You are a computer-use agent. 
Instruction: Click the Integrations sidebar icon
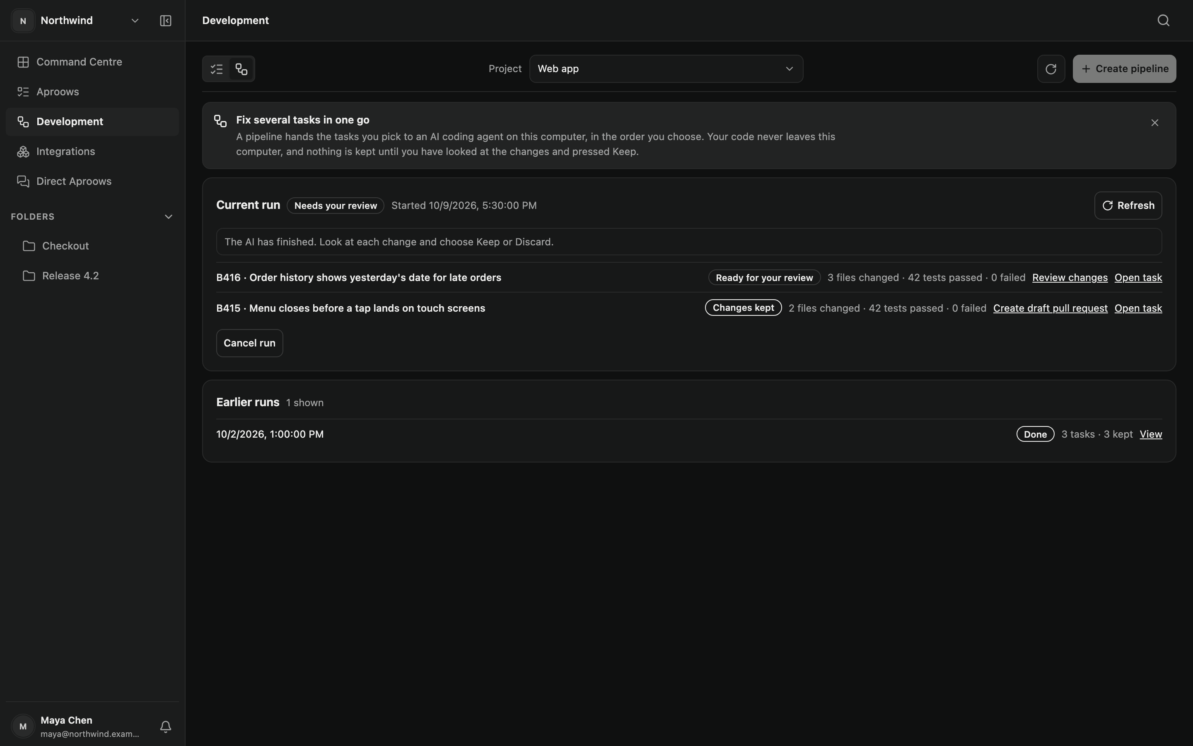coord(23,151)
